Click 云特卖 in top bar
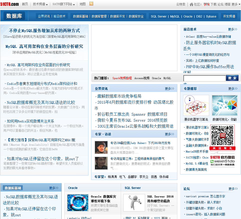Screen dimensions: 241x219 point(181,4)
